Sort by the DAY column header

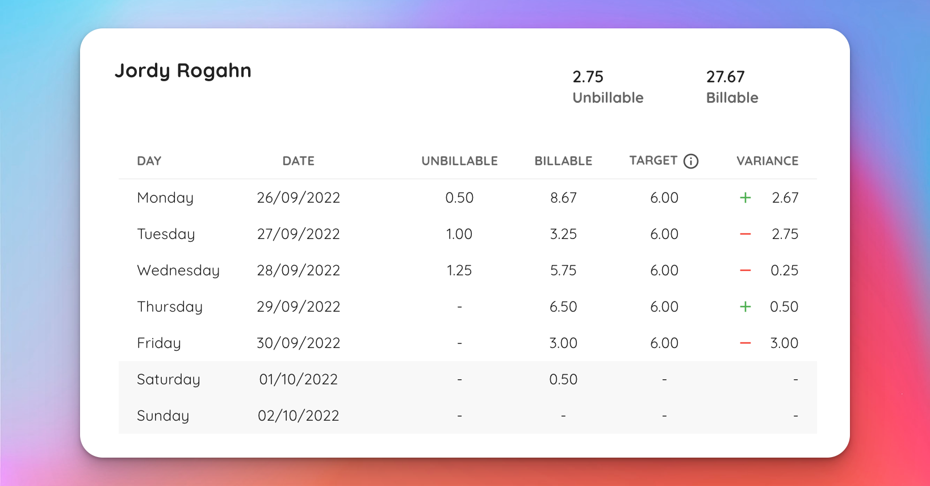pos(149,161)
